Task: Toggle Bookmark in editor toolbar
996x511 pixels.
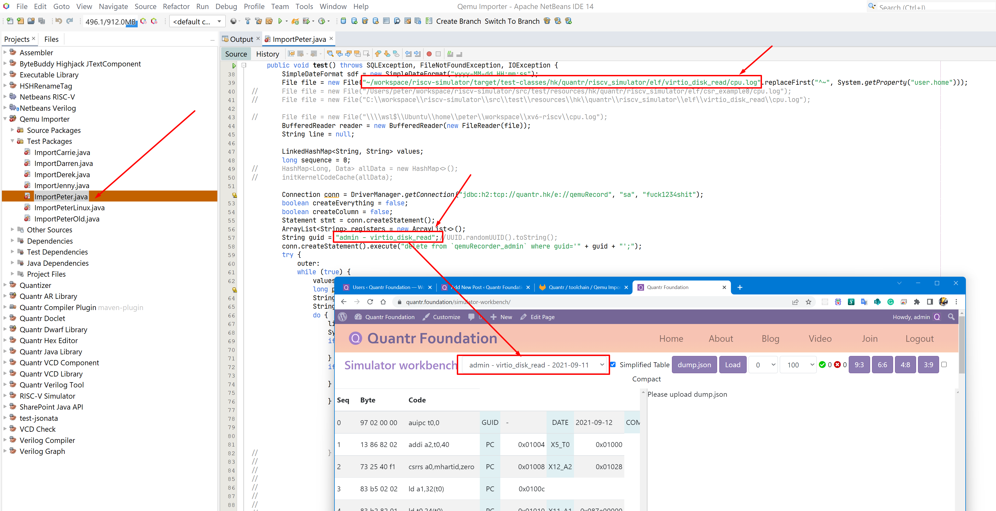Action: (x=396, y=54)
